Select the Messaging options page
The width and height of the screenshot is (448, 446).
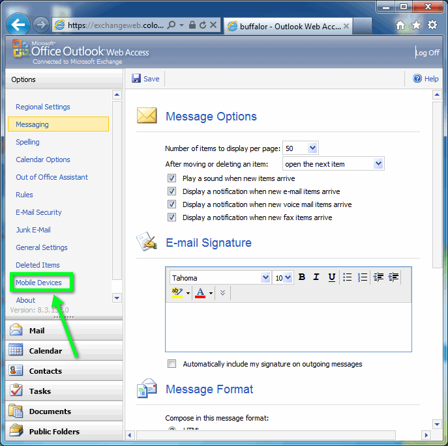(x=58, y=124)
